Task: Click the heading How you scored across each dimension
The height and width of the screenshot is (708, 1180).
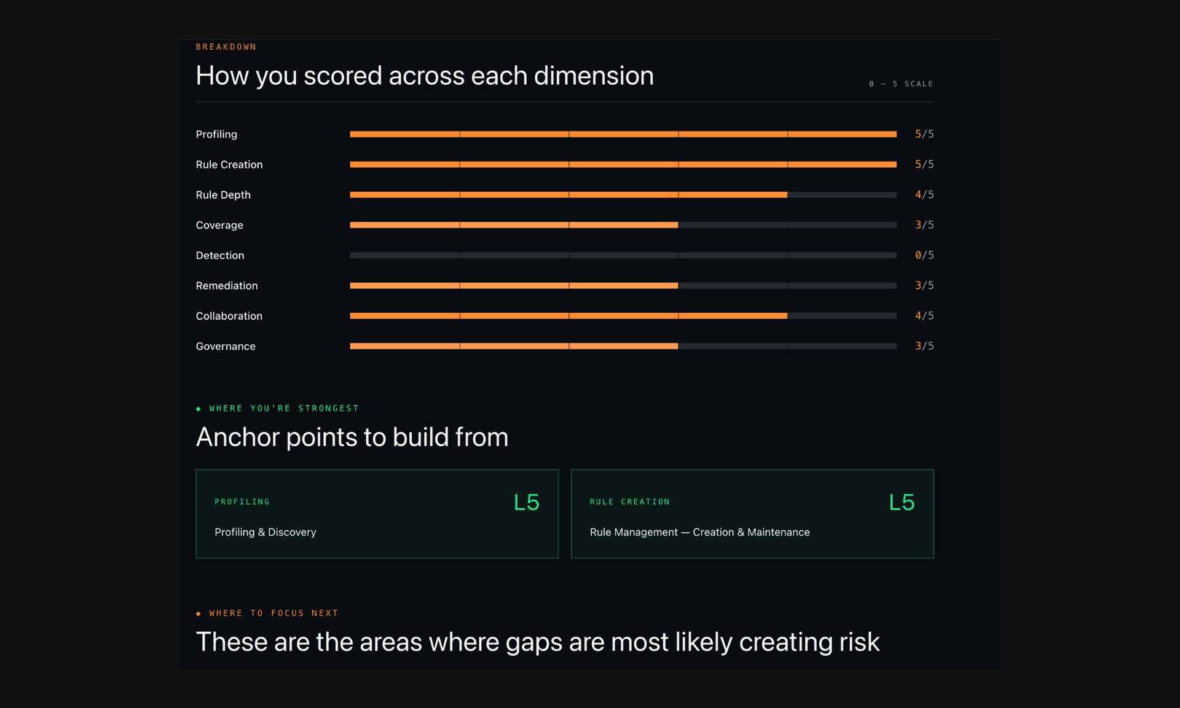Action: pyautogui.click(x=425, y=76)
